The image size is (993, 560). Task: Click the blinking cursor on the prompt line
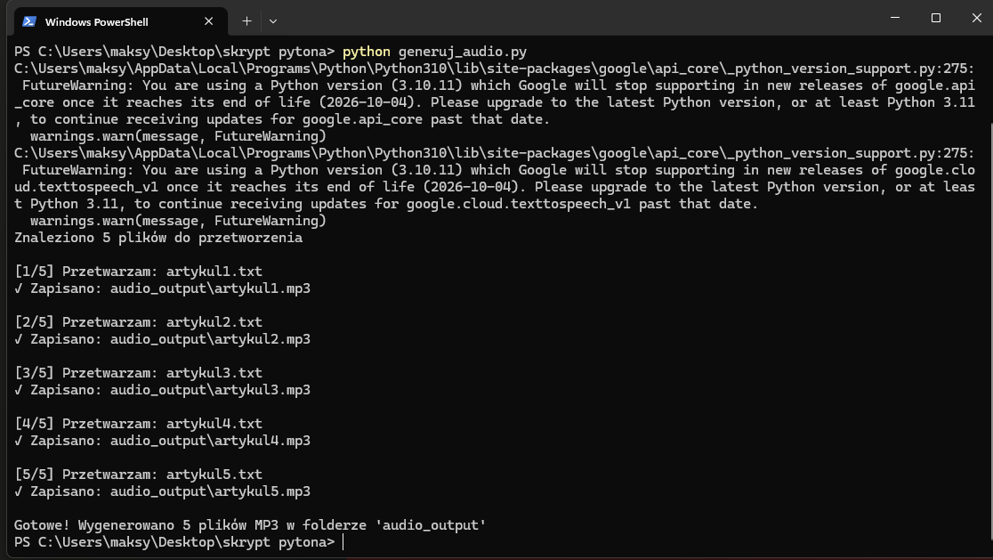coord(341,541)
